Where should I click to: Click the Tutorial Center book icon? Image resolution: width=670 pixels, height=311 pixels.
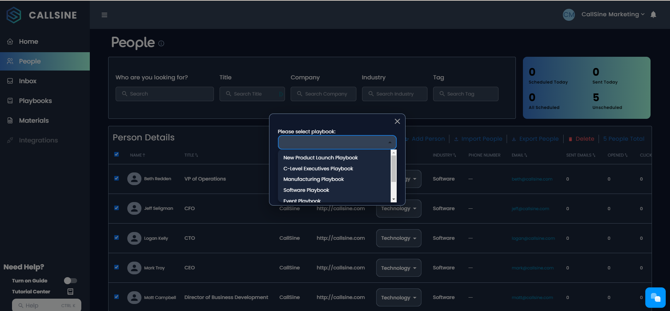coord(70,292)
